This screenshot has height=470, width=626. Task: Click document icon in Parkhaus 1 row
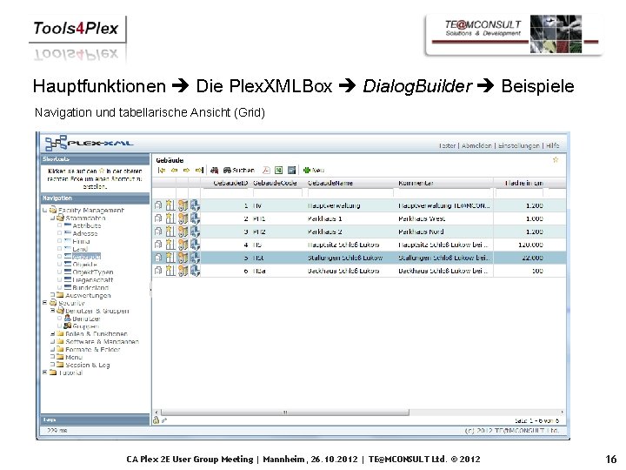[158, 218]
